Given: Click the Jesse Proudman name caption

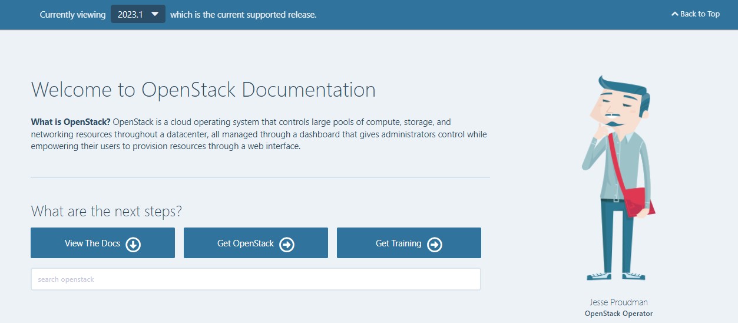Looking at the screenshot, I should [x=618, y=302].
